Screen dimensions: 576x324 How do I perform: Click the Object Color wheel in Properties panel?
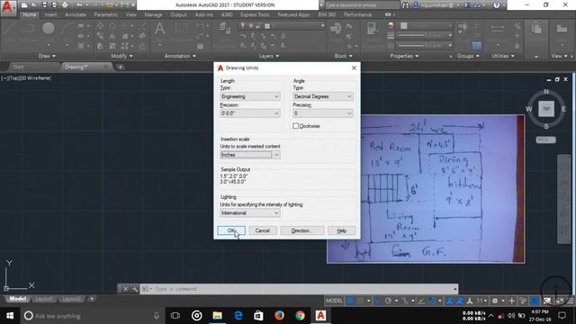coord(391,25)
